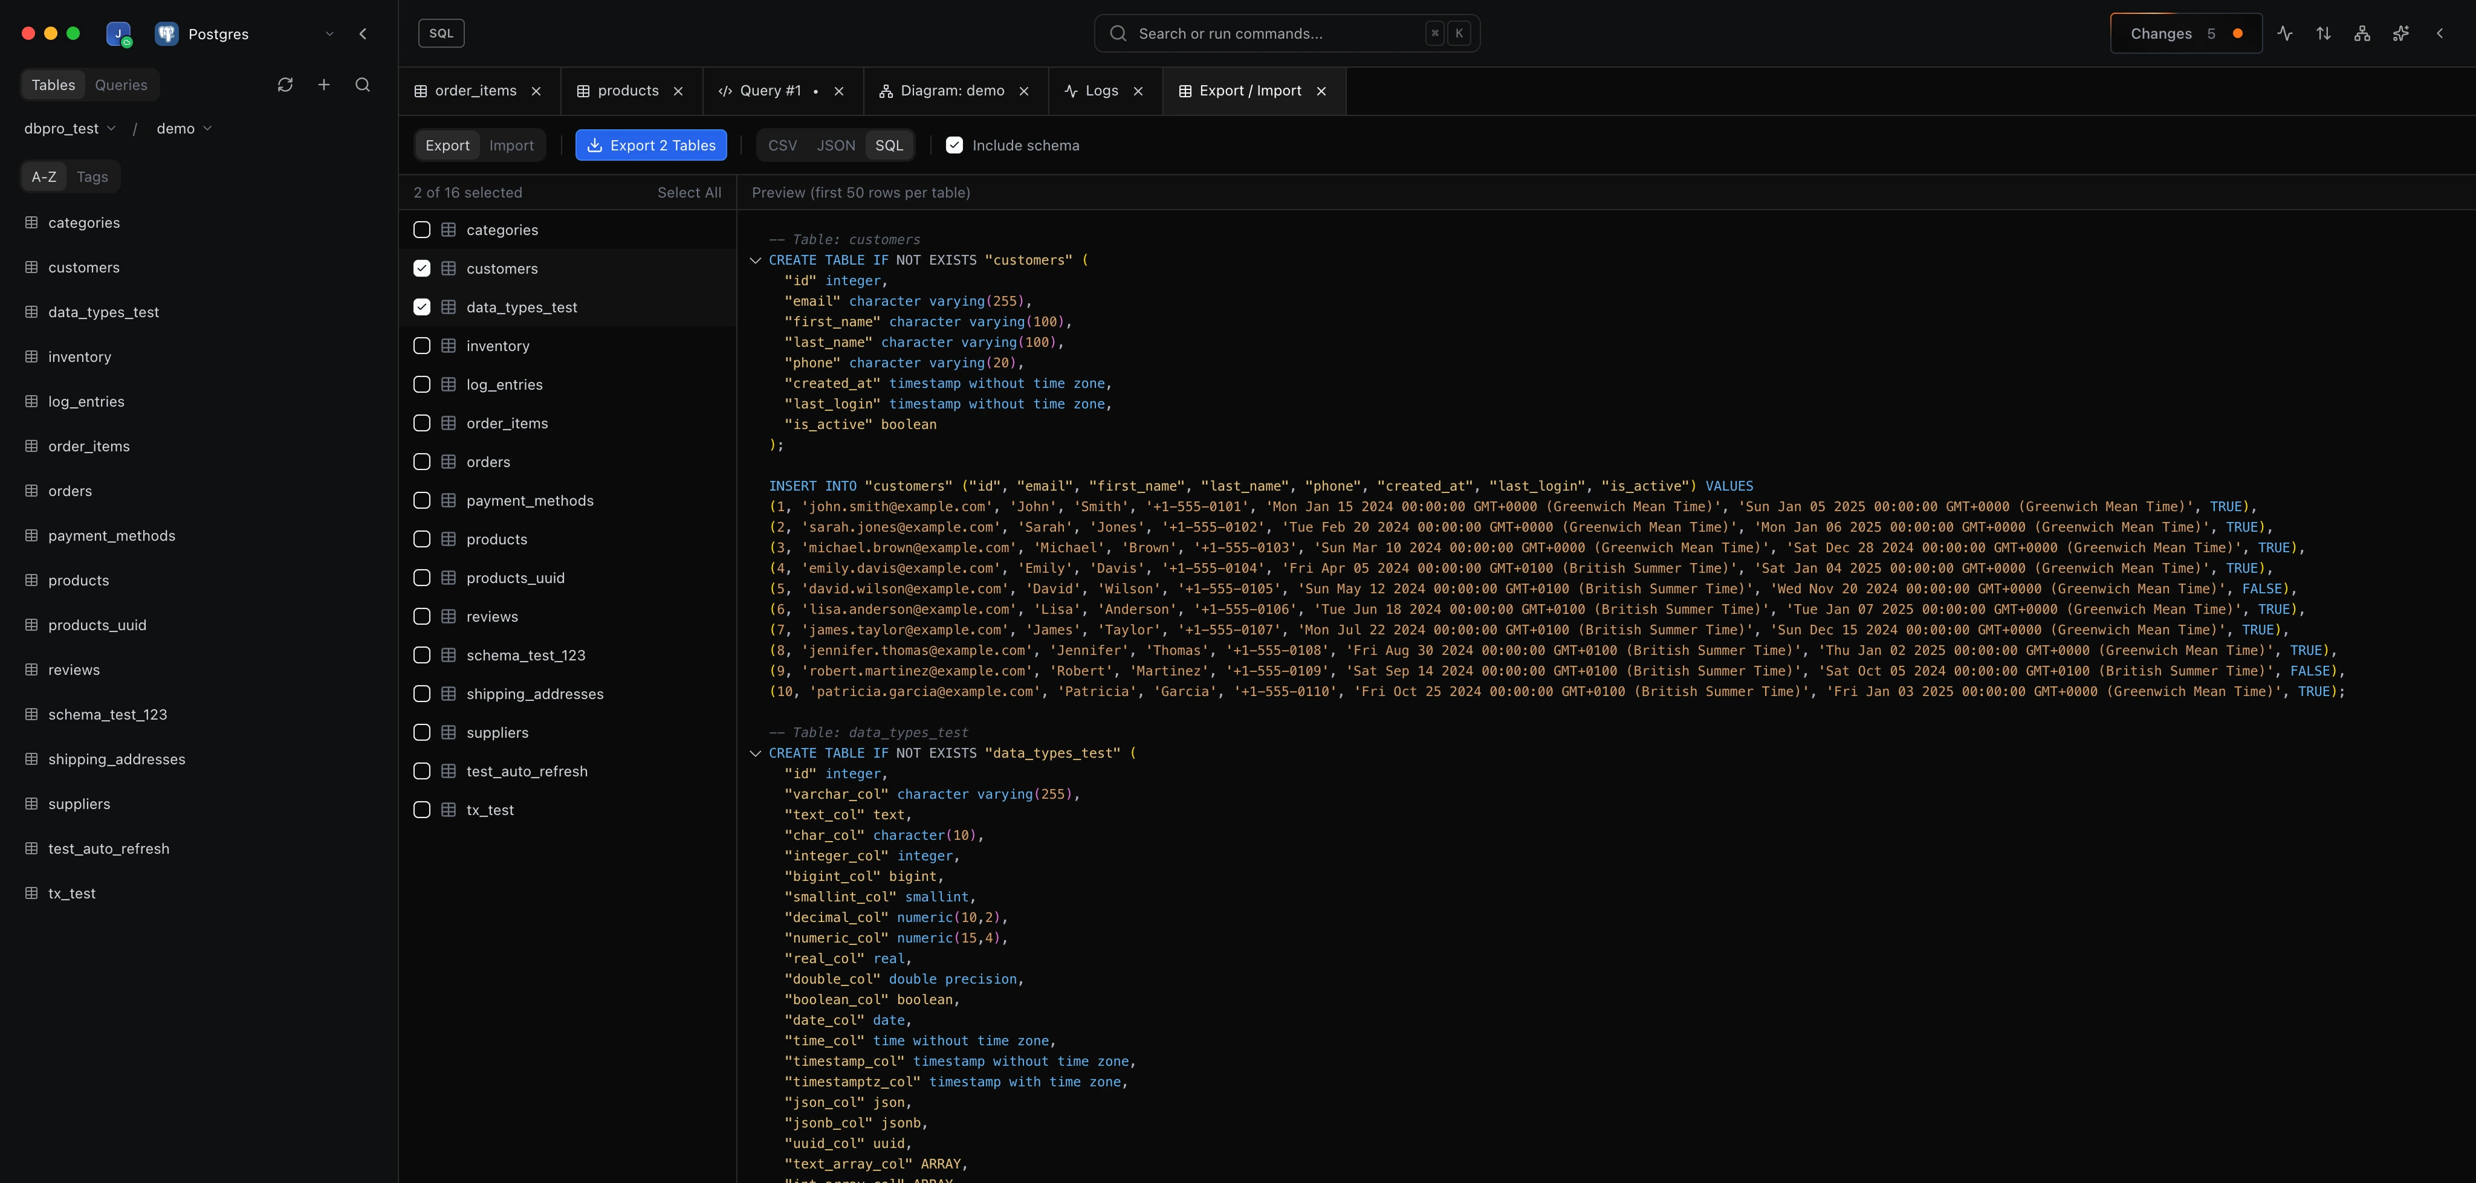This screenshot has height=1183, width=2476.
Task: Collapse the customers CREATE TABLE block
Action: (x=756, y=260)
